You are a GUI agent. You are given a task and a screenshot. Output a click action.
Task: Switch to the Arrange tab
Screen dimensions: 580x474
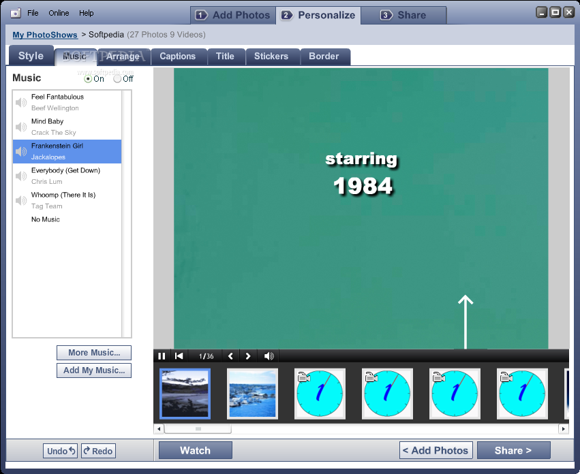click(x=123, y=57)
